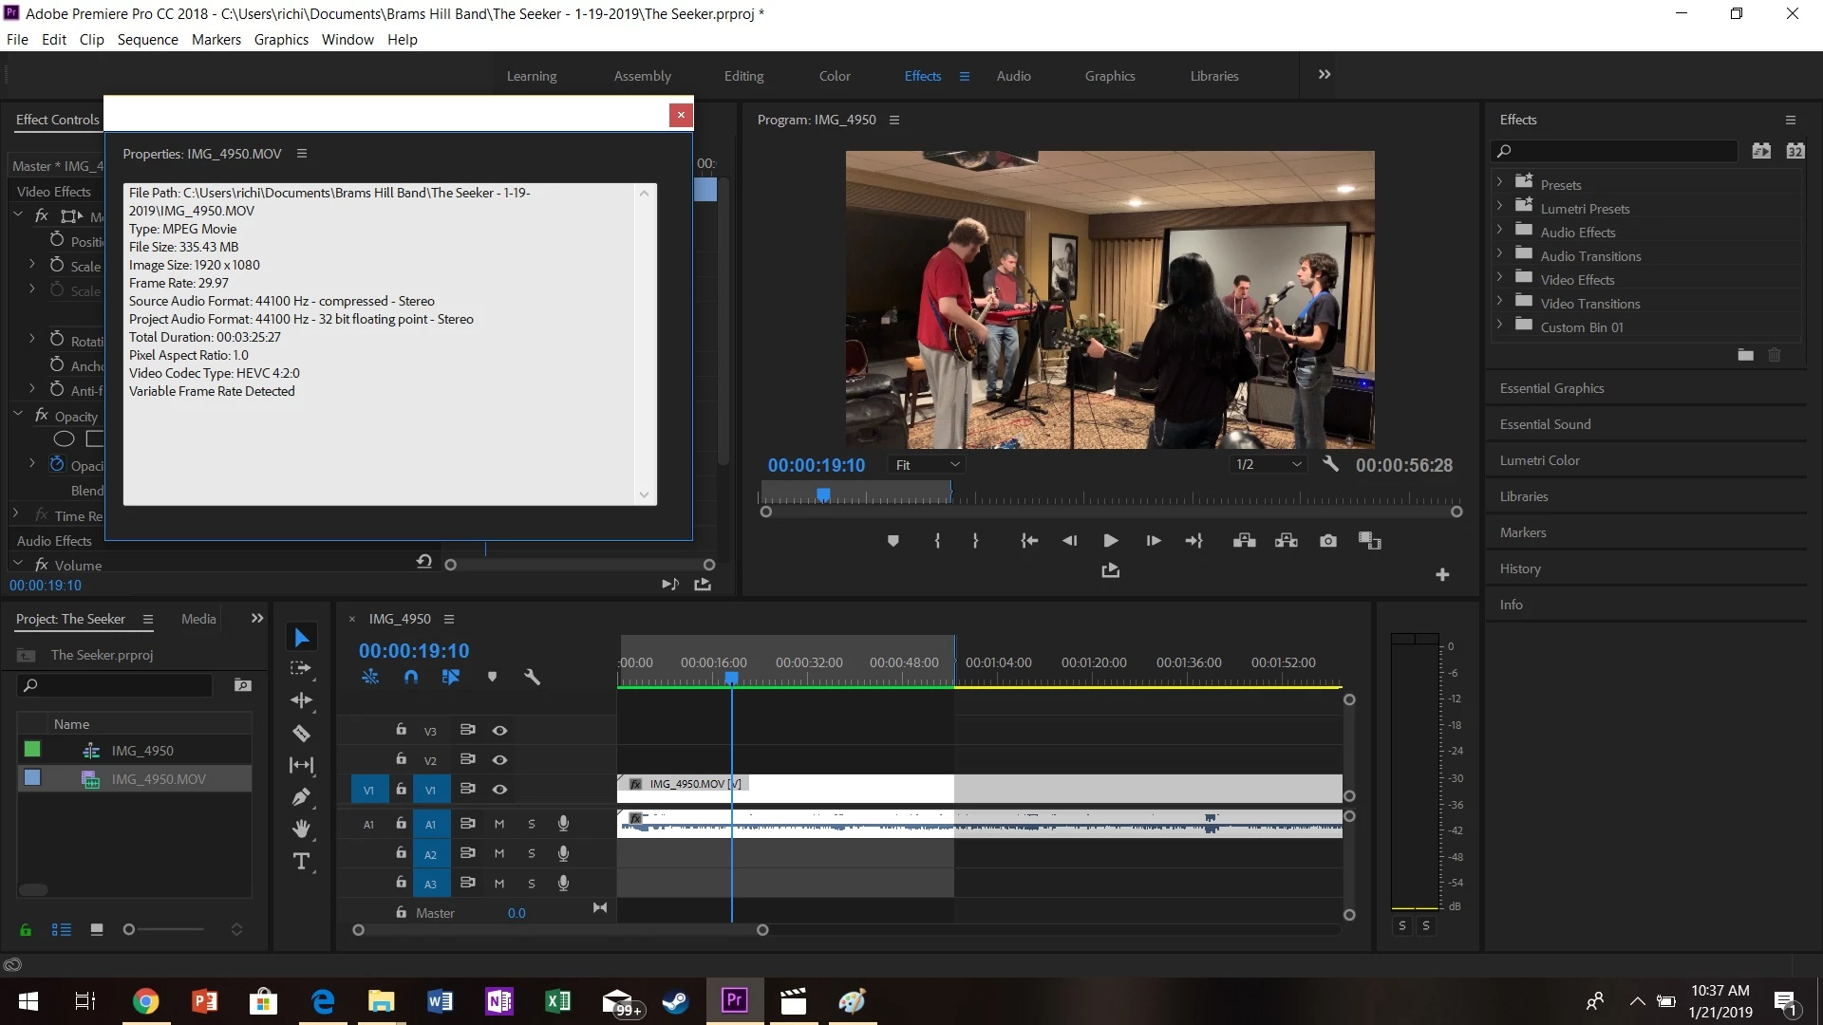1823x1025 pixels.
Task: Toggle V1 track output eye
Action: point(499,790)
